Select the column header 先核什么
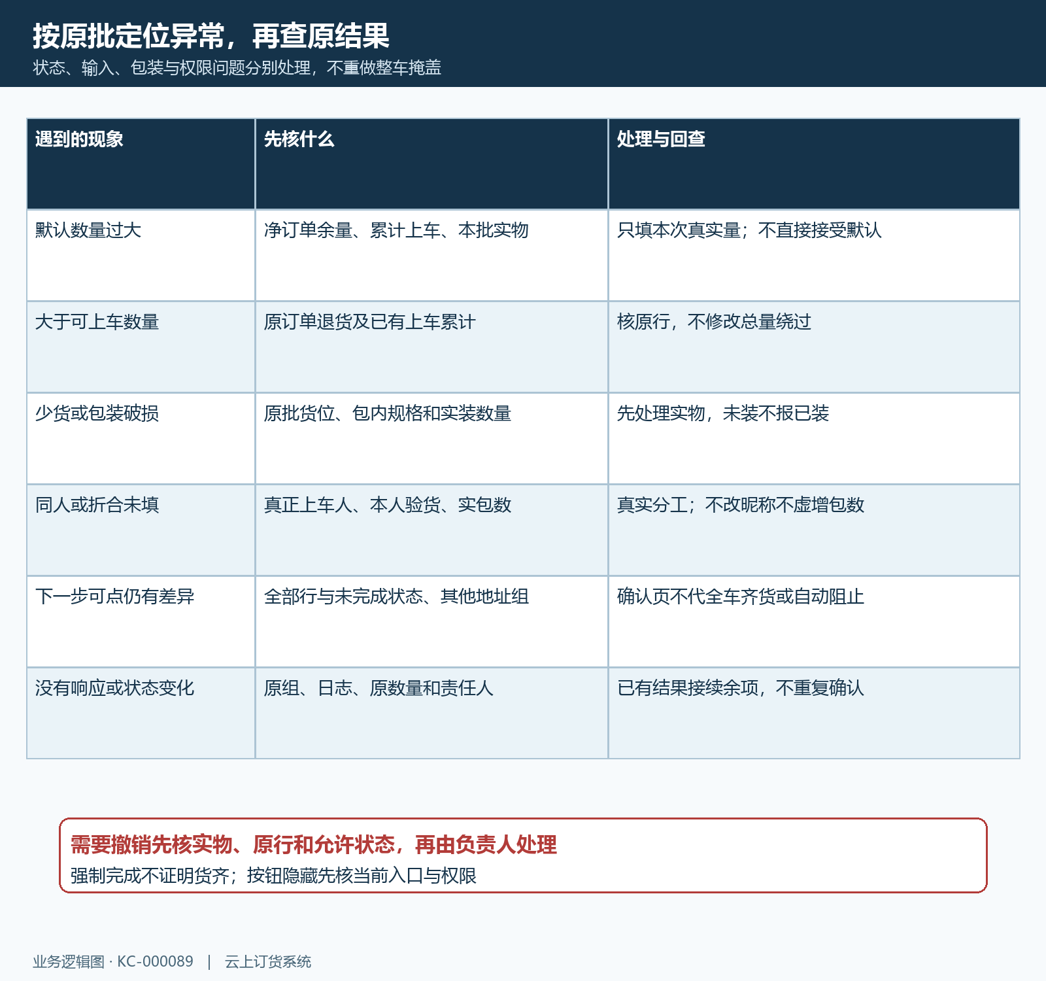 coord(431,163)
